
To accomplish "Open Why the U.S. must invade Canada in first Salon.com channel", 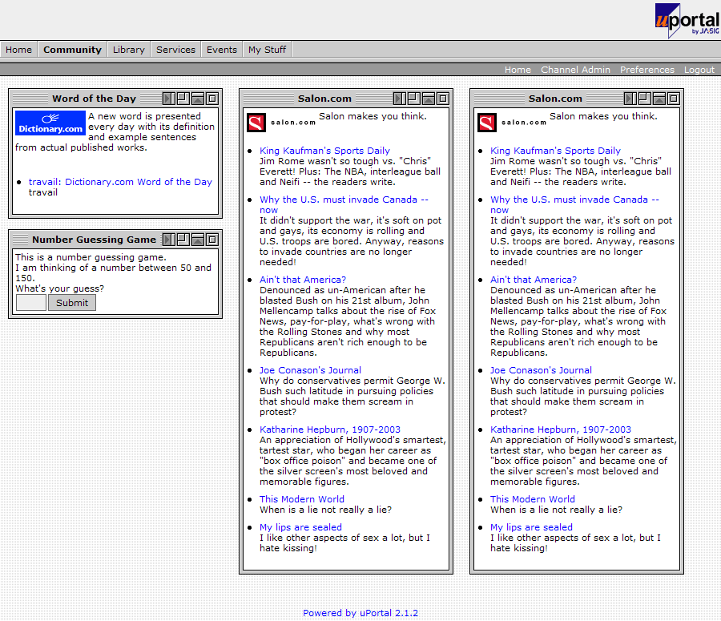I will [x=344, y=204].
